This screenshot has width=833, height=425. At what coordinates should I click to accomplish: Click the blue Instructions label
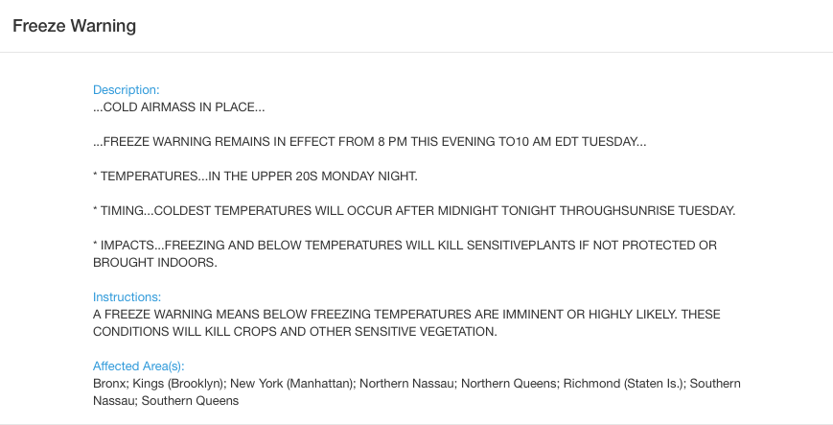coord(127,297)
